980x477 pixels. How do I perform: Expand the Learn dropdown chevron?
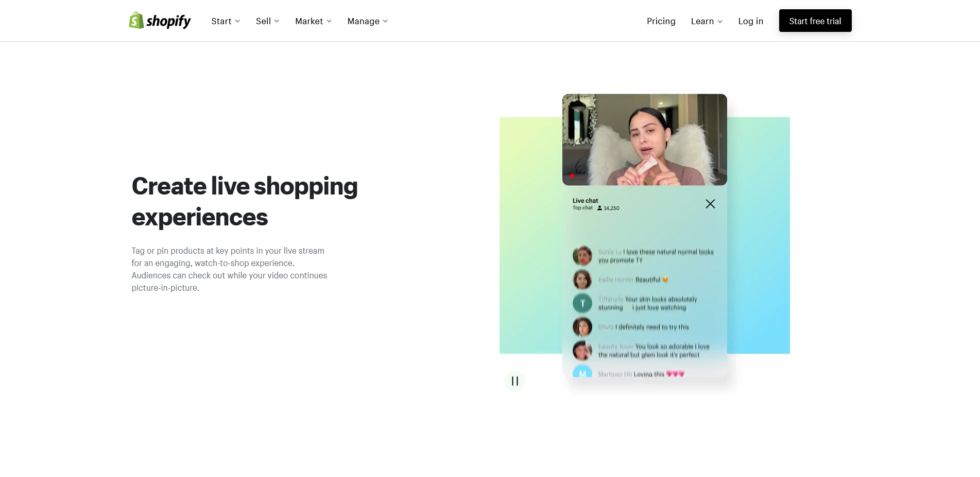[x=720, y=22]
